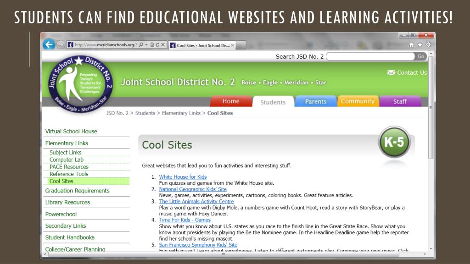Open Time For Kids - Games link

185,220
